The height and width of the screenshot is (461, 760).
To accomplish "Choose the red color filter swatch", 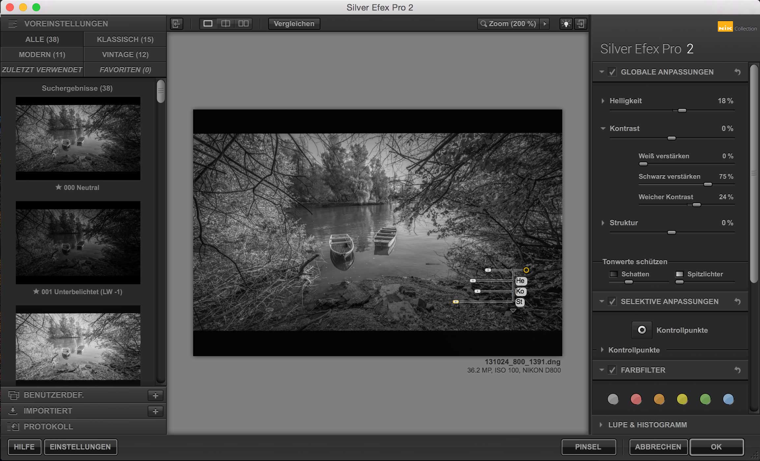I will (636, 399).
